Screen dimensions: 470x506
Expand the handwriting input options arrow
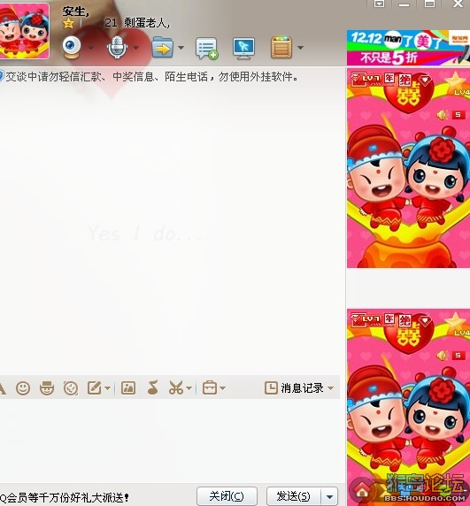tap(107, 388)
